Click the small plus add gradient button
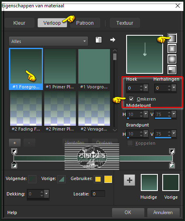The height and width of the screenshot is (221, 185). (15, 143)
